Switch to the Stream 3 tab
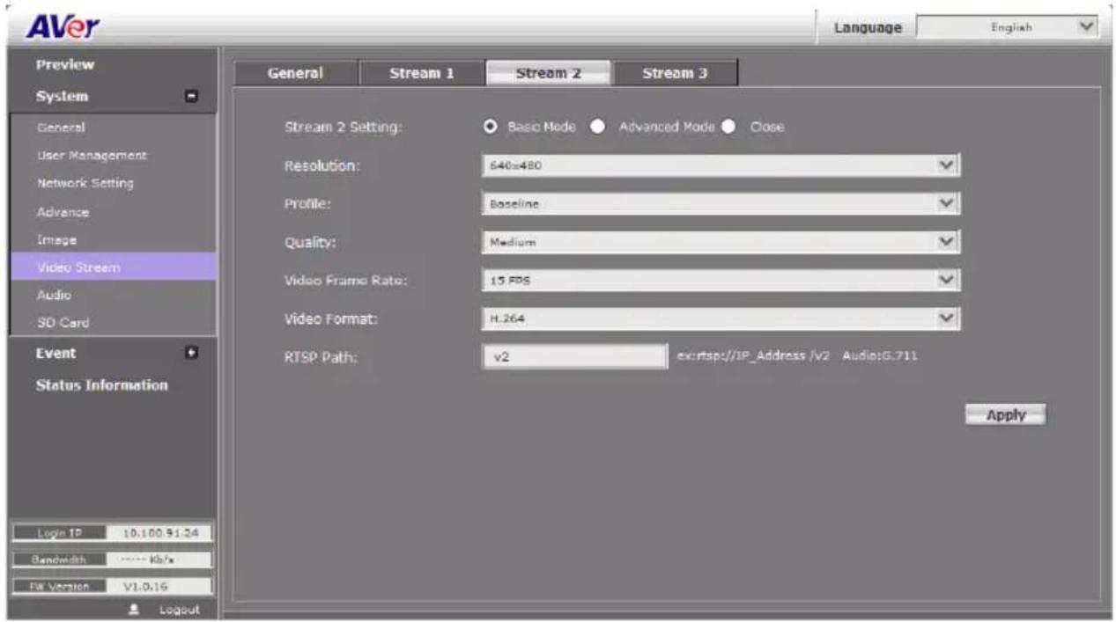This screenshot has width=1116, height=622. click(675, 74)
